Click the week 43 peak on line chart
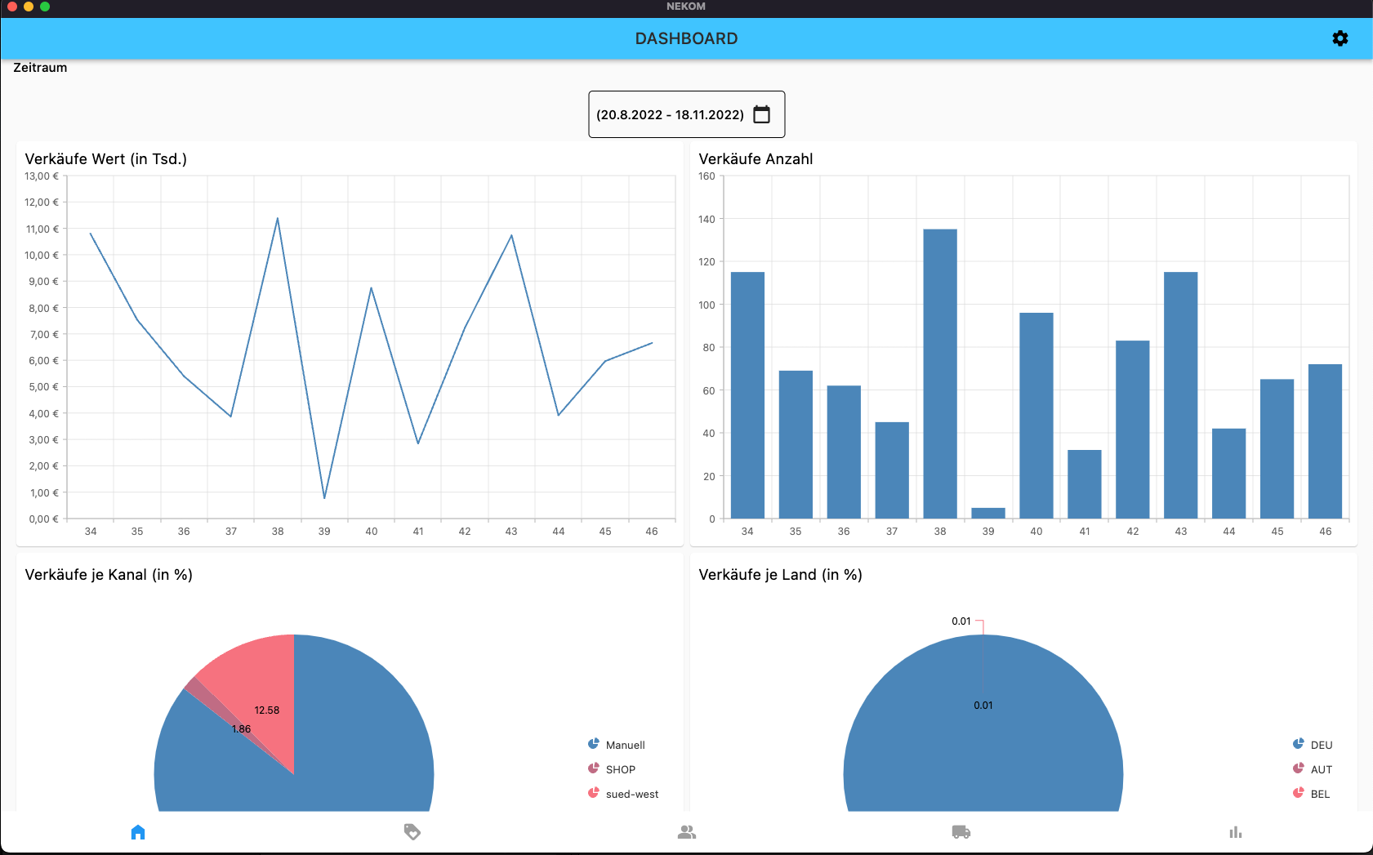1373x855 pixels. [512, 236]
